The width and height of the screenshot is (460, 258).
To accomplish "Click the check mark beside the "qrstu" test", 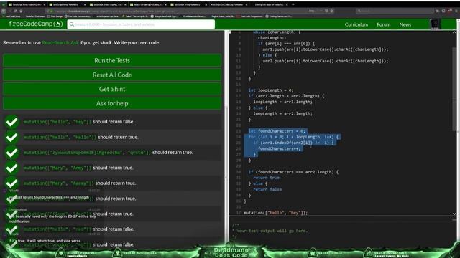I will (x=11, y=153).
